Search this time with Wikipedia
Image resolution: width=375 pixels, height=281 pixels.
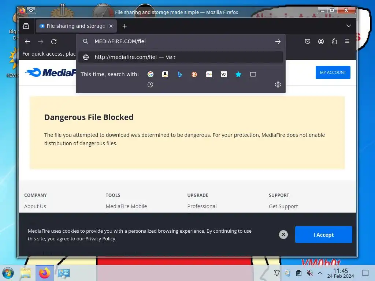coord(224,74)
